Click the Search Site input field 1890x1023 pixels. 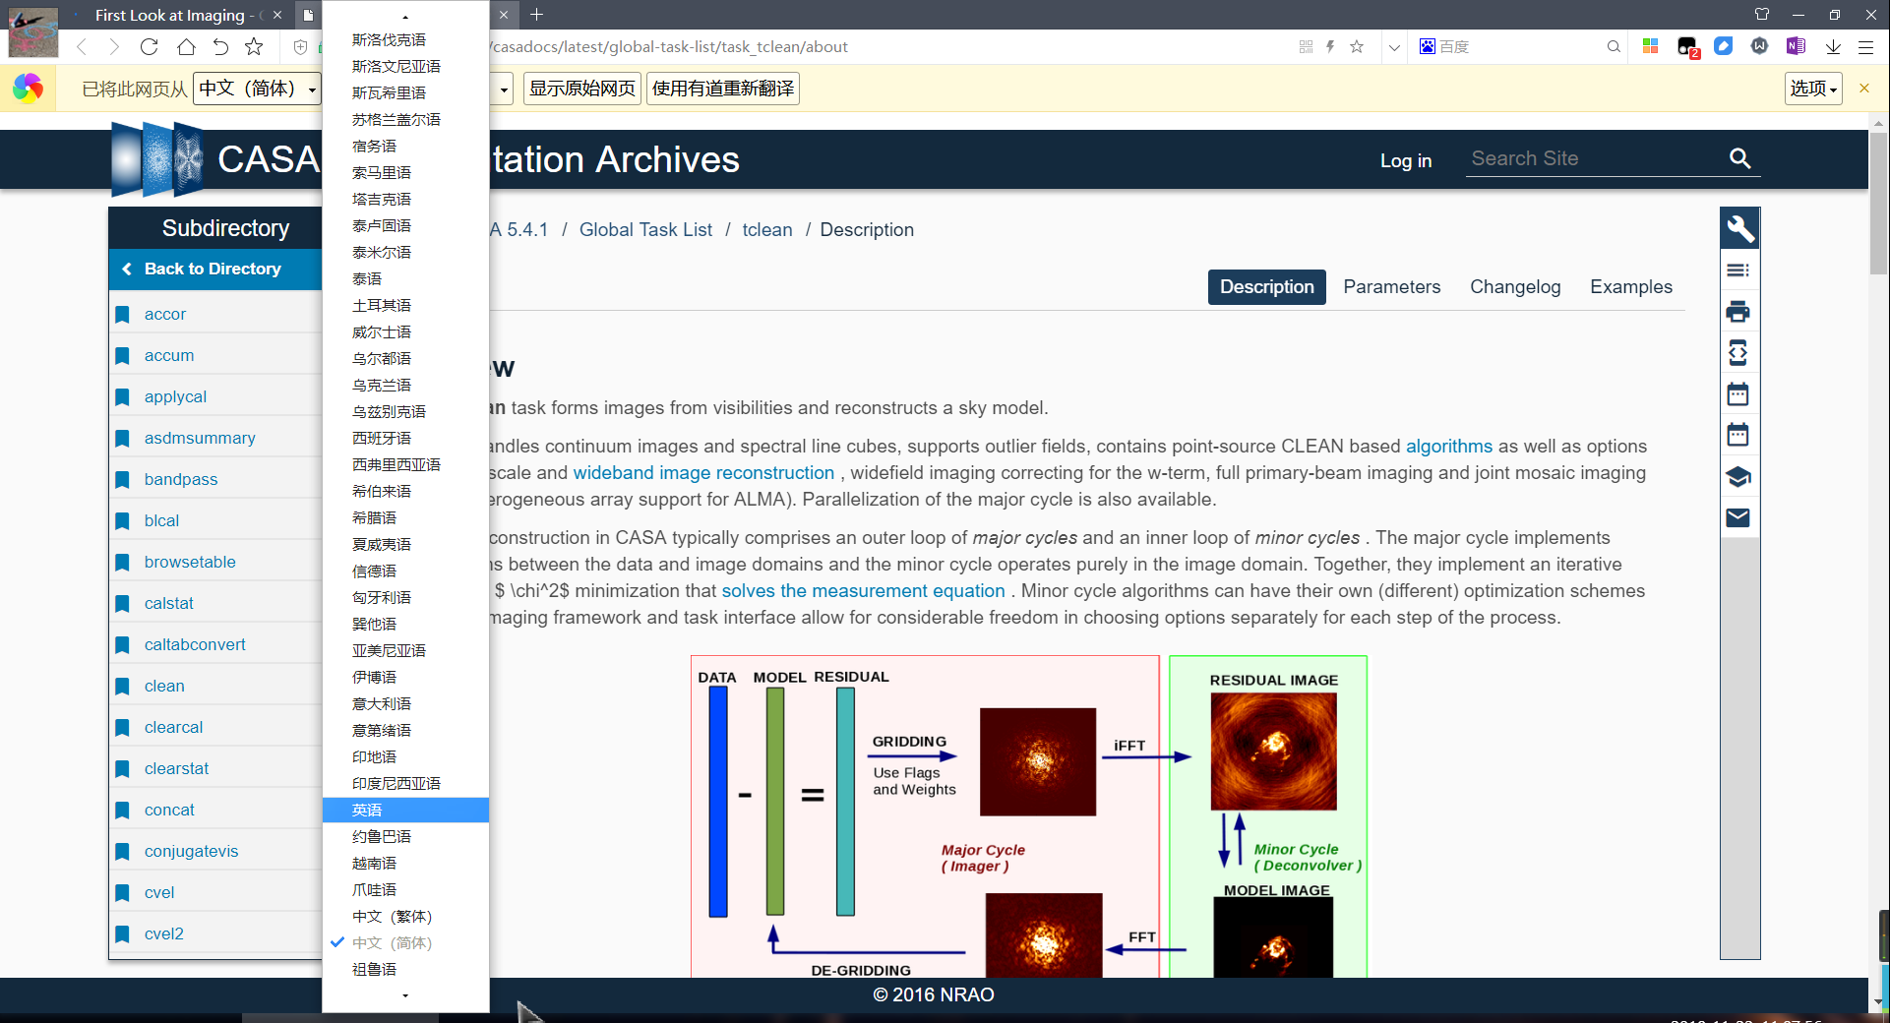tap(1594, 158)
